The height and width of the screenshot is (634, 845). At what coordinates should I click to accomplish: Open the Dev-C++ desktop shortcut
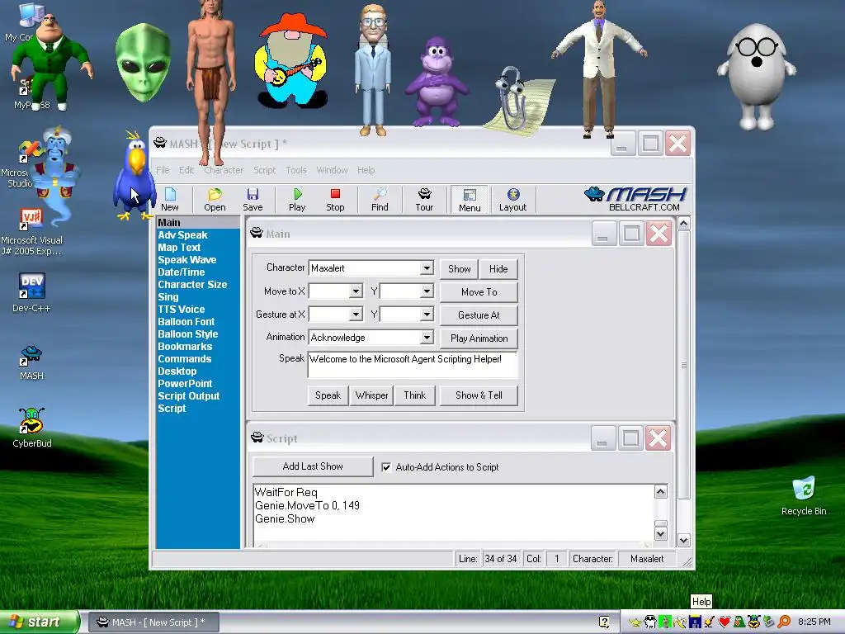pos(31,293)
